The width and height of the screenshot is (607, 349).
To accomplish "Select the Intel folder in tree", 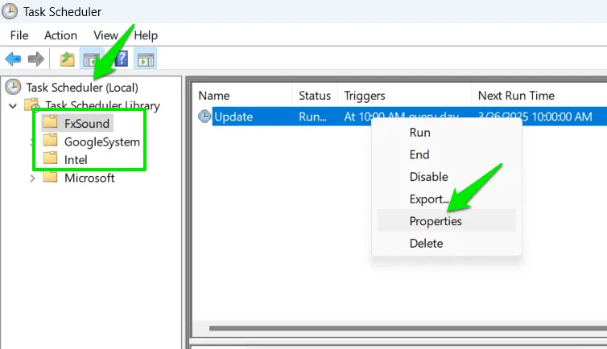I will coord(76,159).
